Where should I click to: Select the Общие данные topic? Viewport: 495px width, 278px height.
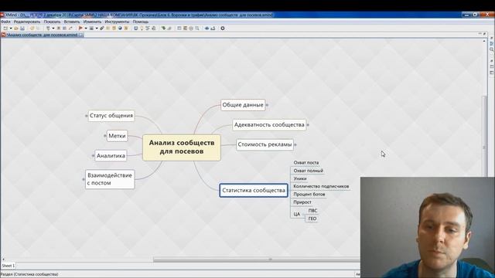tap(243, 105)
